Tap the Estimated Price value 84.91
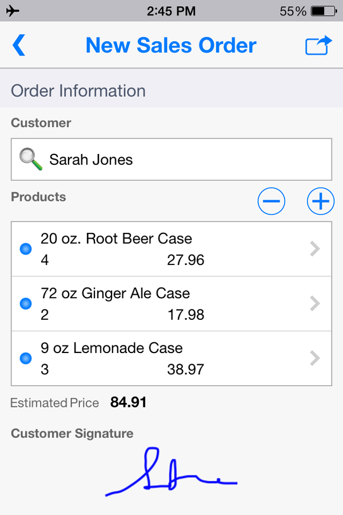Image resolution: width=343 pixels, height=515 pixels. [x=129, y=402]
